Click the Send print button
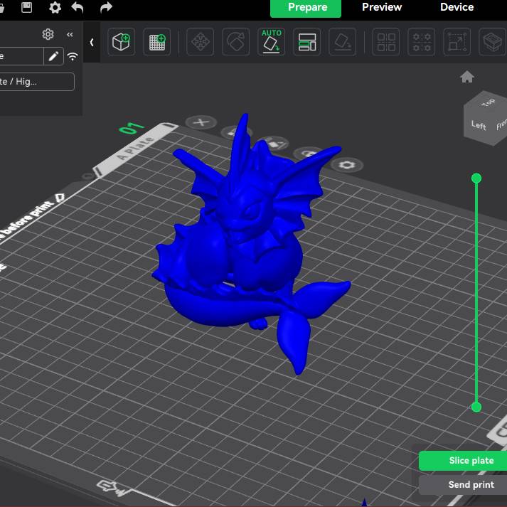Image resolution: width=507 pixels, height=507 pixels. [x=464, y=484]
